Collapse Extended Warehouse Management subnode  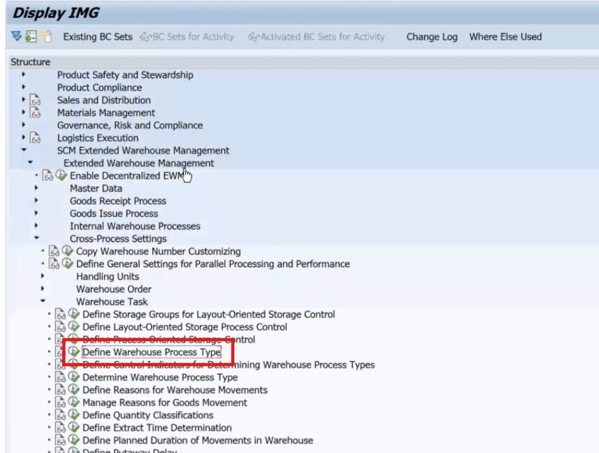click(x=30, y=162)
